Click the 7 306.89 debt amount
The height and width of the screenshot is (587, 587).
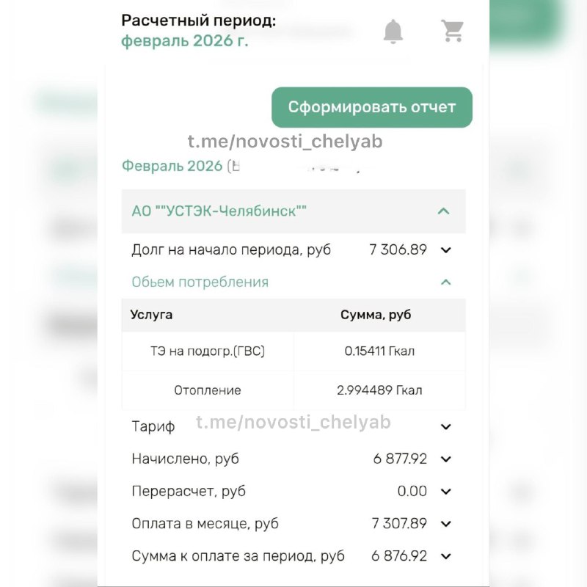[x=398, y=250]
